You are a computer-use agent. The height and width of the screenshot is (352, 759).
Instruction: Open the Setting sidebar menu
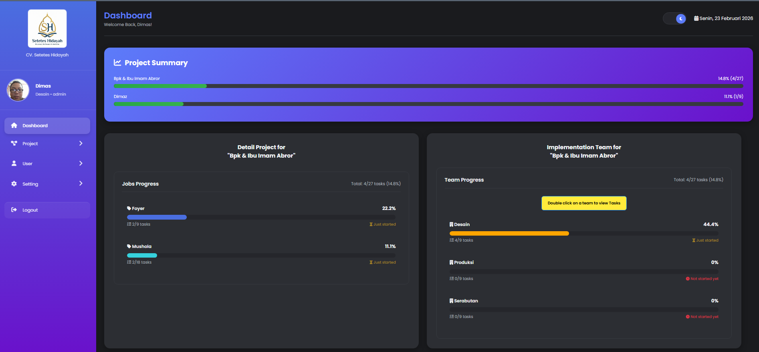point(47,184)
